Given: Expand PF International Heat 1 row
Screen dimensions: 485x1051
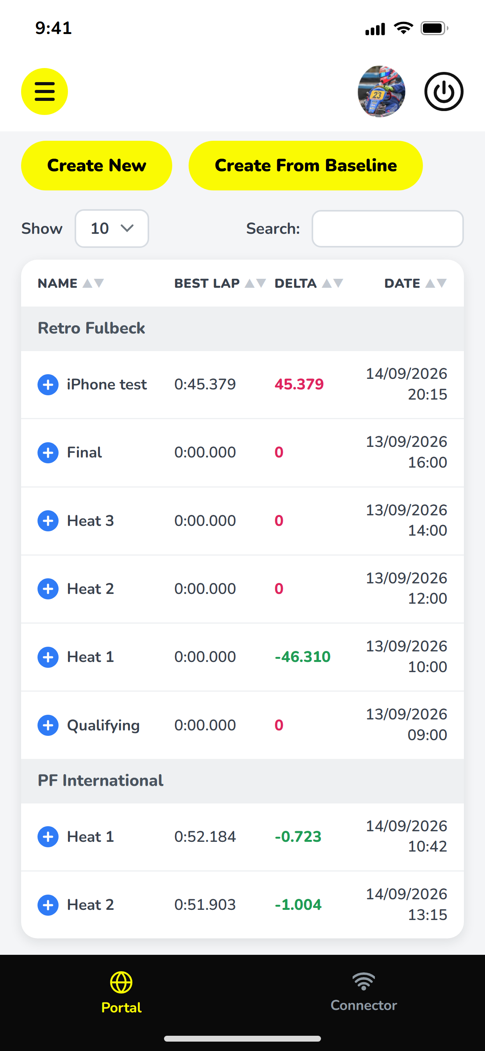Looking at the screenshot, I should point(48,836).
